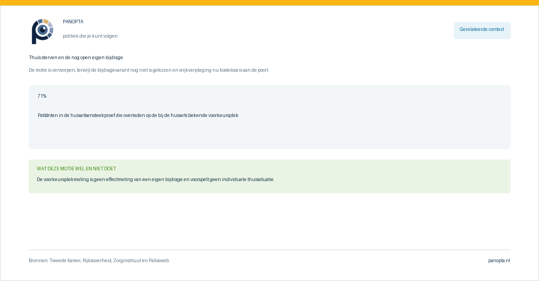This screenshot has width=539, height=281.
Task: Click Tweede Kamer in the sources
Action: point(65,260)
